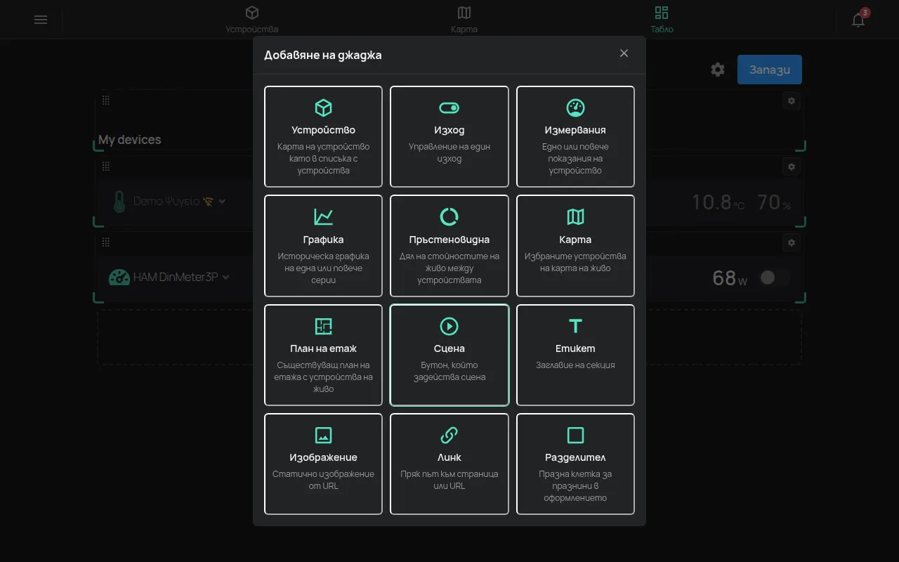Grab the HAM DinMeter3P widget drag handle
The width and height of the screenshot is (899, 562).
point(106,242)
